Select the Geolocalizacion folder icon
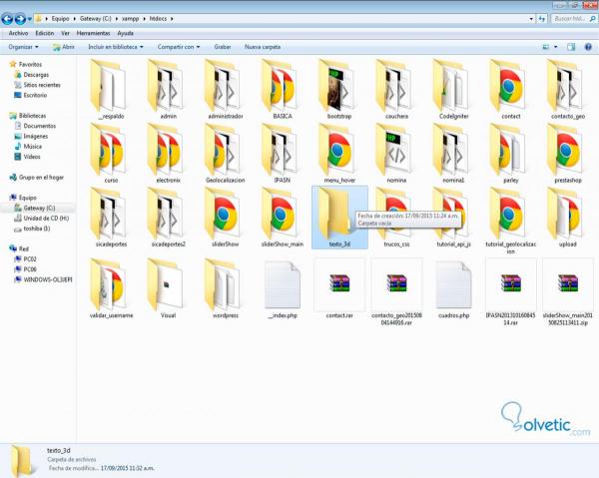The image size is (599, 478). pos(225,149)
